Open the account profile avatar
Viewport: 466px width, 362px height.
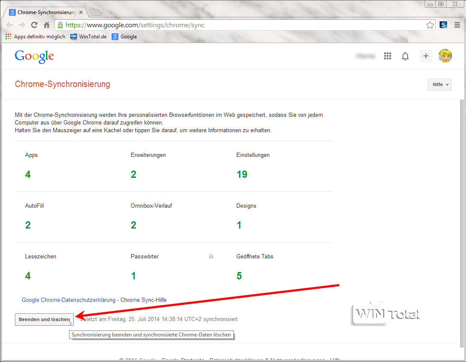coord(445,56)
